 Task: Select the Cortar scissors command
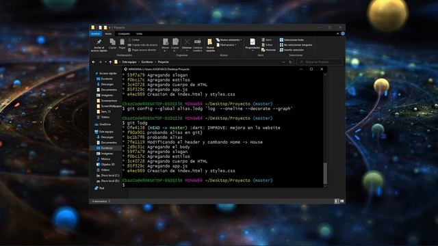(x=134, y=40)
